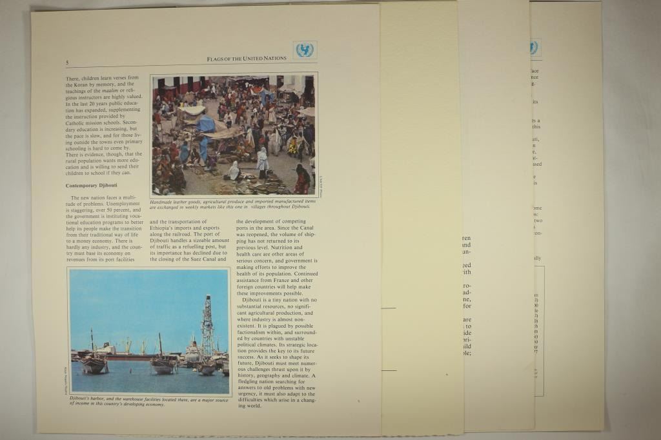Click the caption starting "Djibouti's harbor"

(148, 401)
